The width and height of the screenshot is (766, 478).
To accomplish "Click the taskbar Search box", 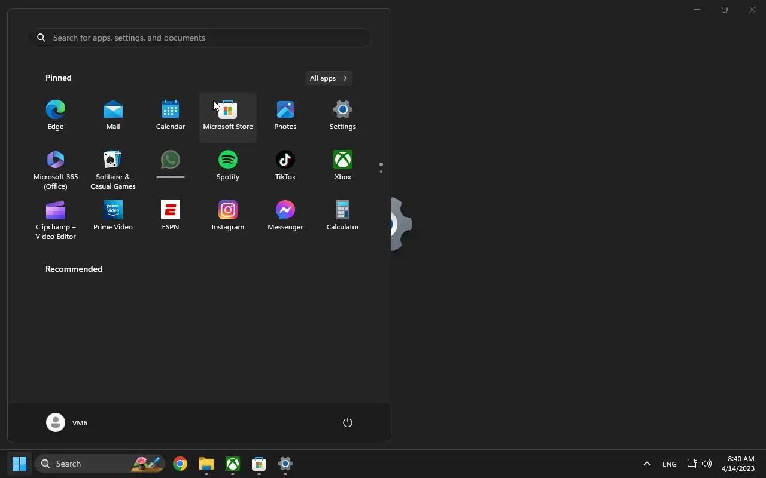I will click(x=99, y=464).
